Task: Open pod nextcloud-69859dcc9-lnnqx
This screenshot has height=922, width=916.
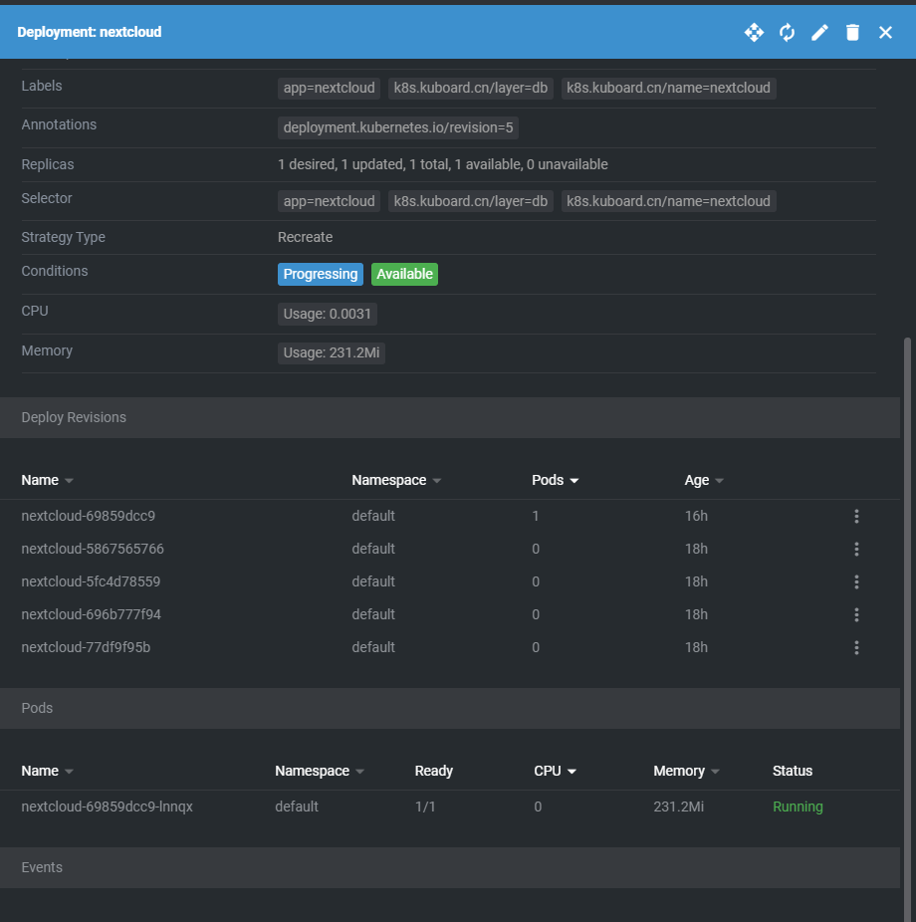Action: (107, 807)
